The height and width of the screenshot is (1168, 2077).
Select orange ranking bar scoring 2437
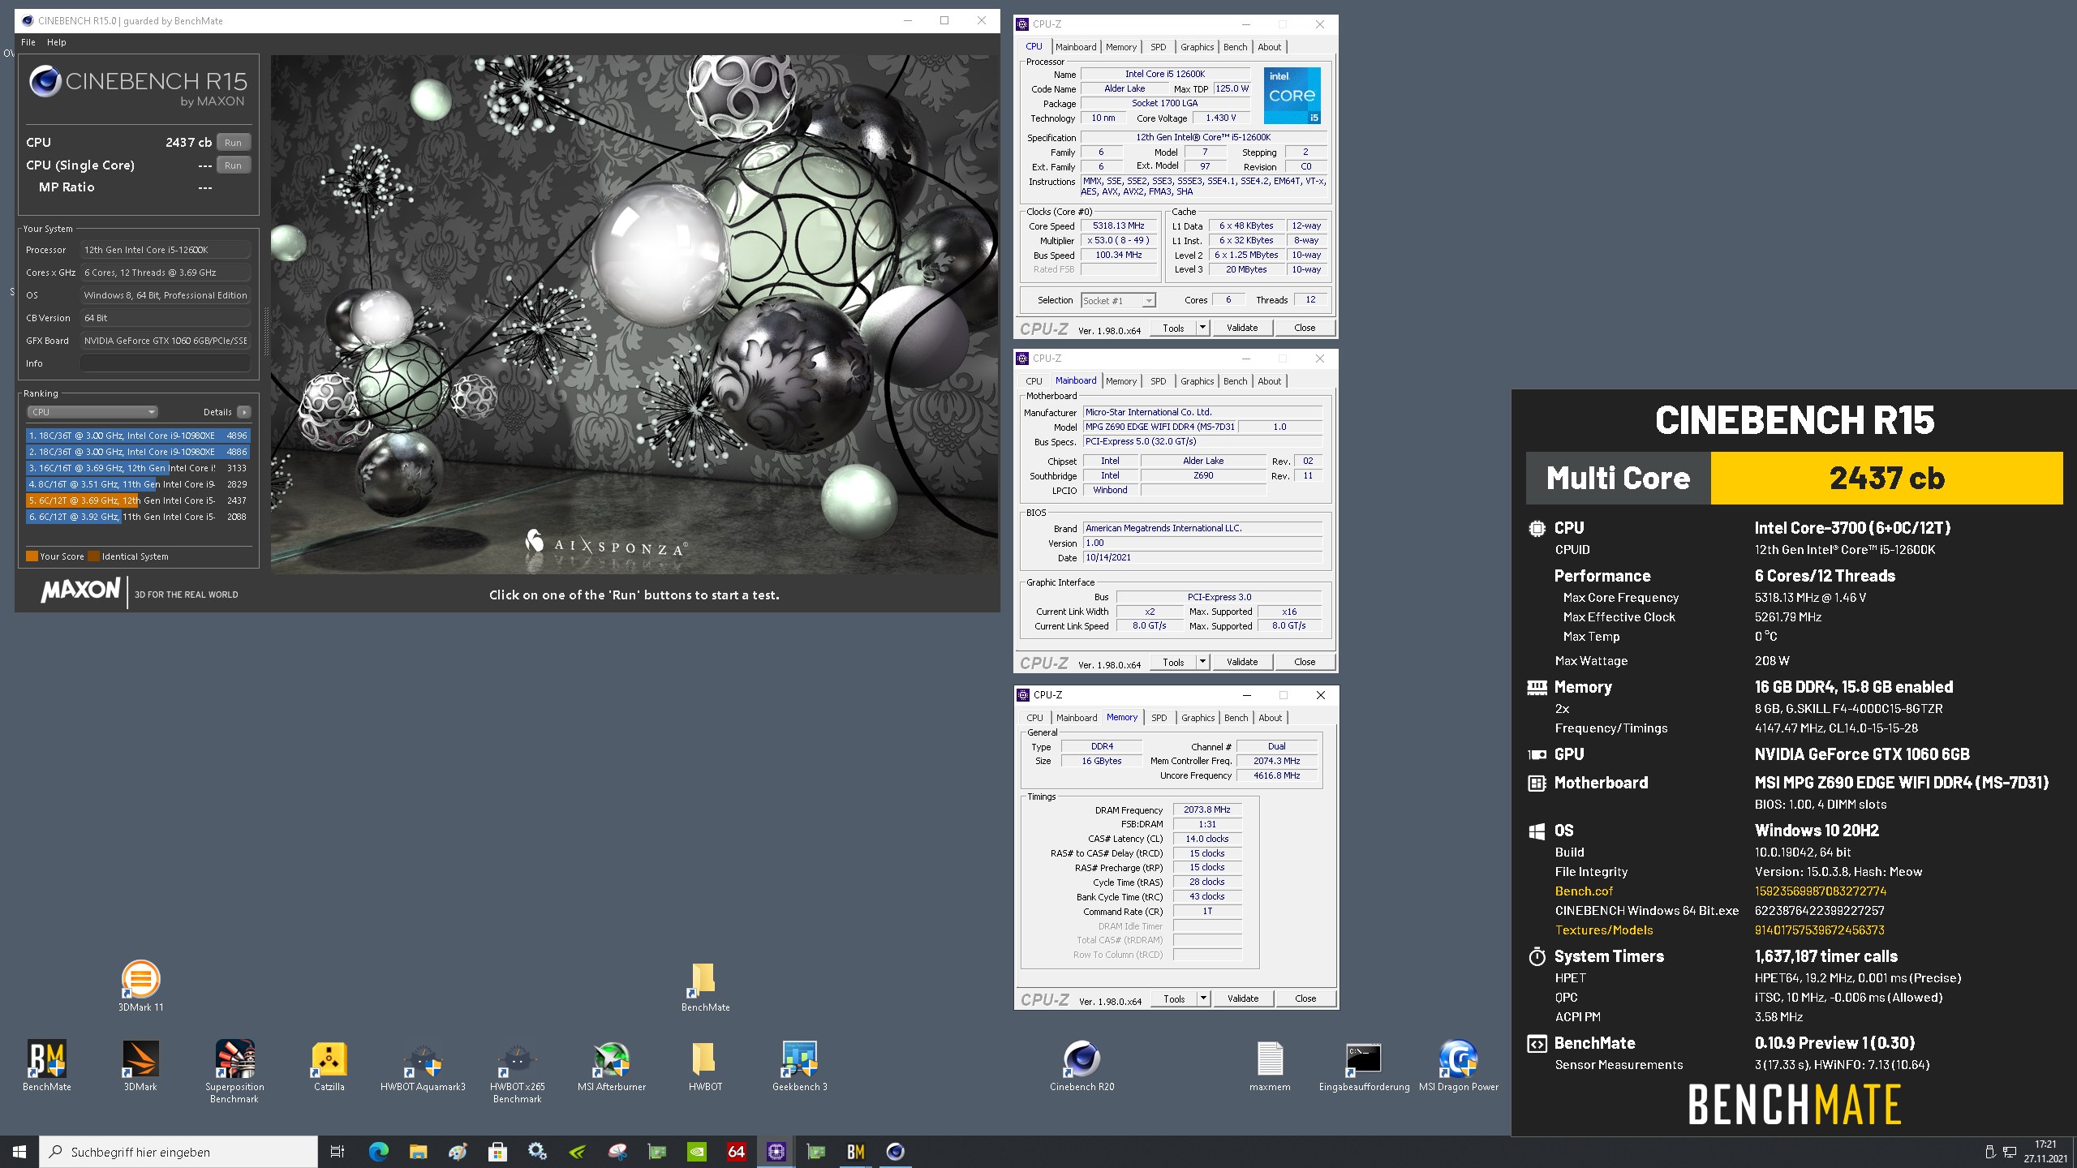coord(138,500)
